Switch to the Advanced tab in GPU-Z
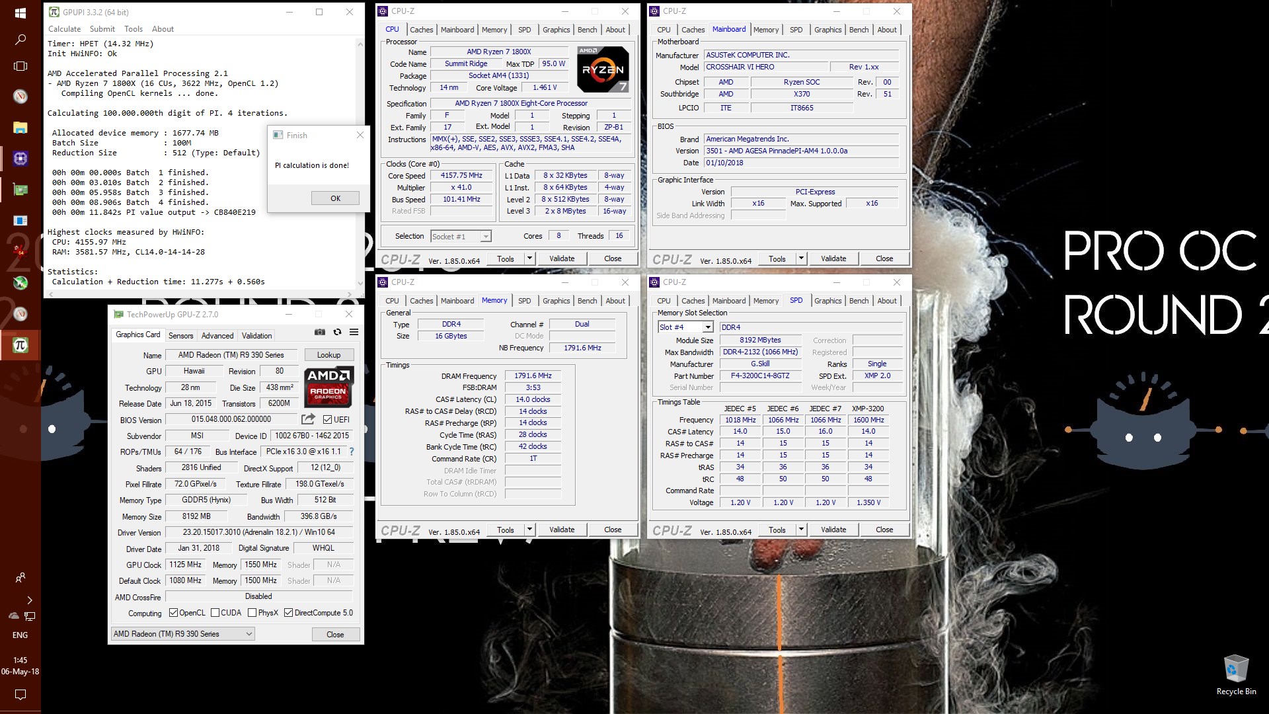Viewport: 1269px width, 714px height. [x=217, y=336]
